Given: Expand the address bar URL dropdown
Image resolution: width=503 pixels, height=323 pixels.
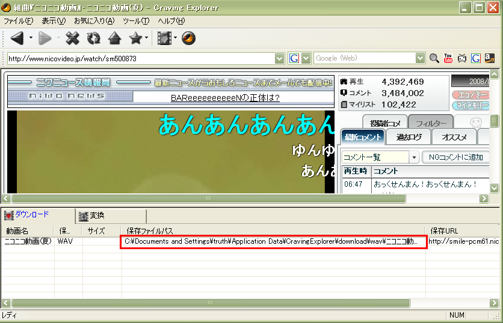Looking at the screenshot, I should pos(279,59).
